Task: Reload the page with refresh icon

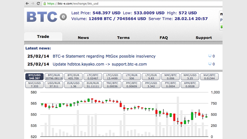Action: pyautogui.click(x=38, y=3)
